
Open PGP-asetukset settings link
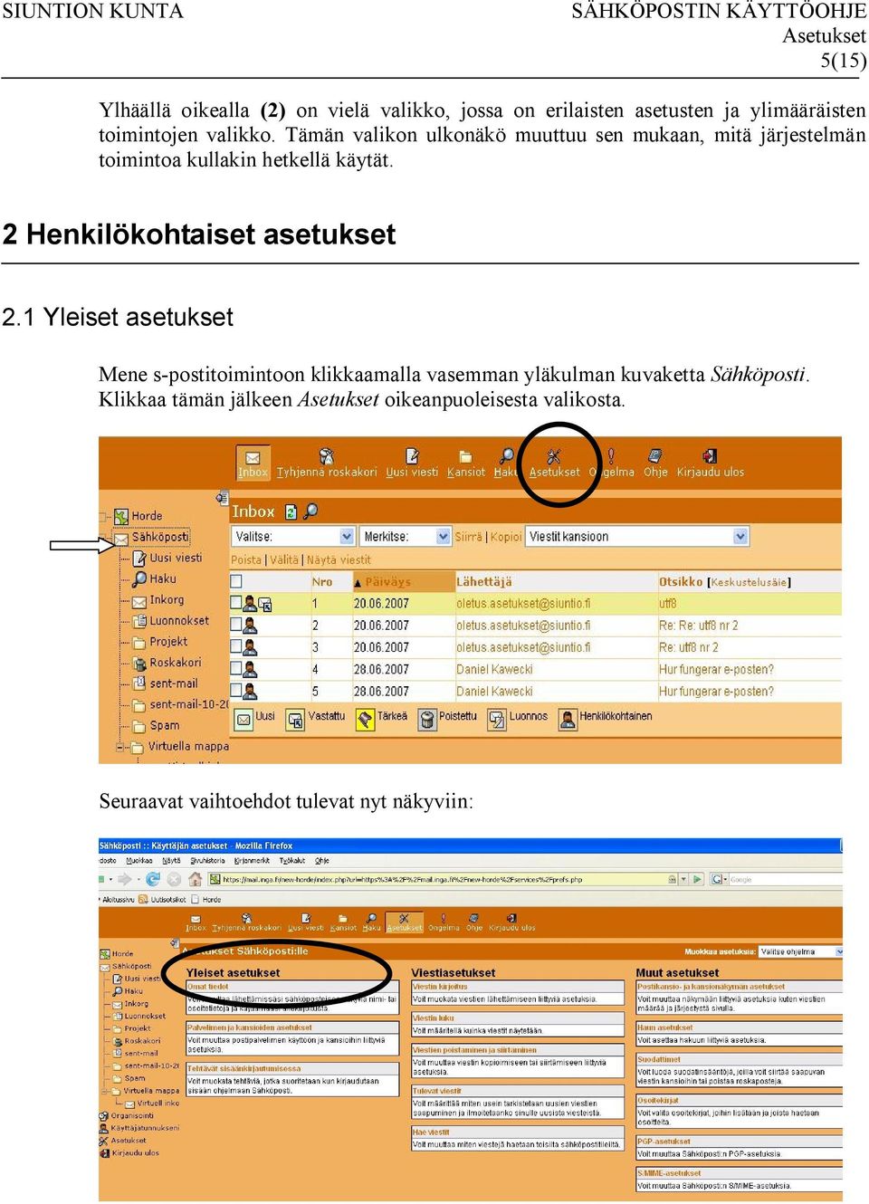point(664,1142)
